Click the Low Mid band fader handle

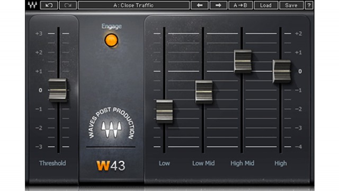[x=204, y=92]
